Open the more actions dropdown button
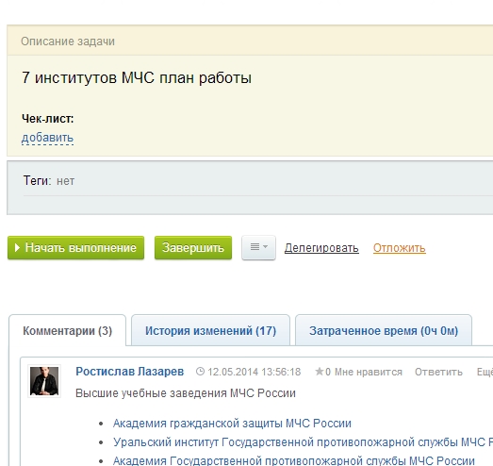This screenshot has height=466, width=493. [258, 248]
